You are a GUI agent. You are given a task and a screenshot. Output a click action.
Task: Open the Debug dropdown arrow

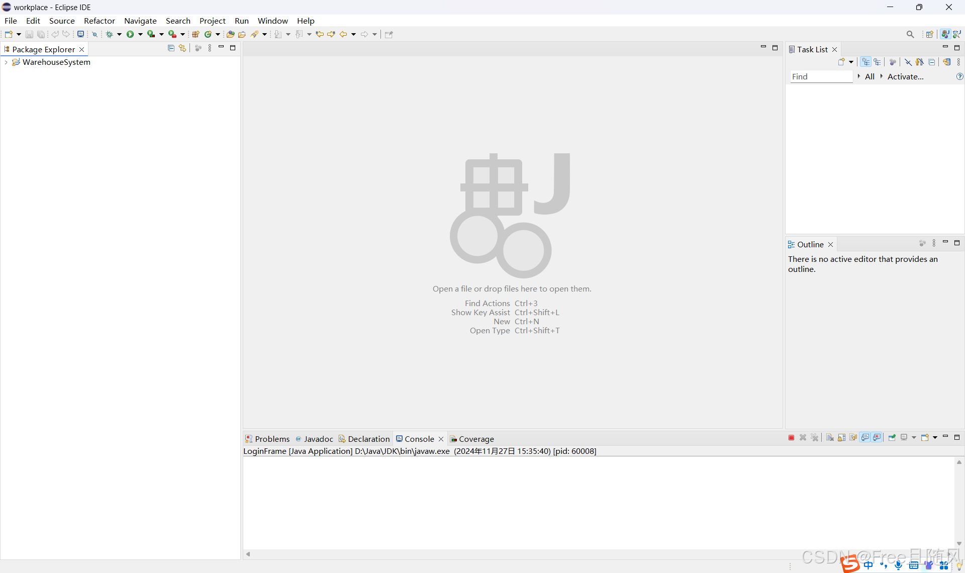pyautogui.click(x=119, y=34)
